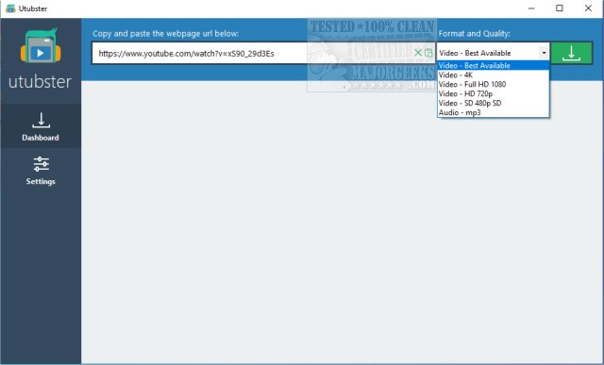Click the Utubster title bar app icon
The height and width of the screenshot is (365, 604).
point(10,8)
